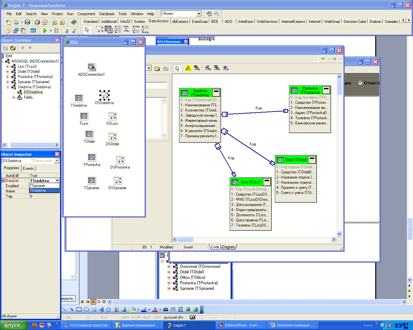Select the TDataSource component in Data Access palette

[100, 30]
